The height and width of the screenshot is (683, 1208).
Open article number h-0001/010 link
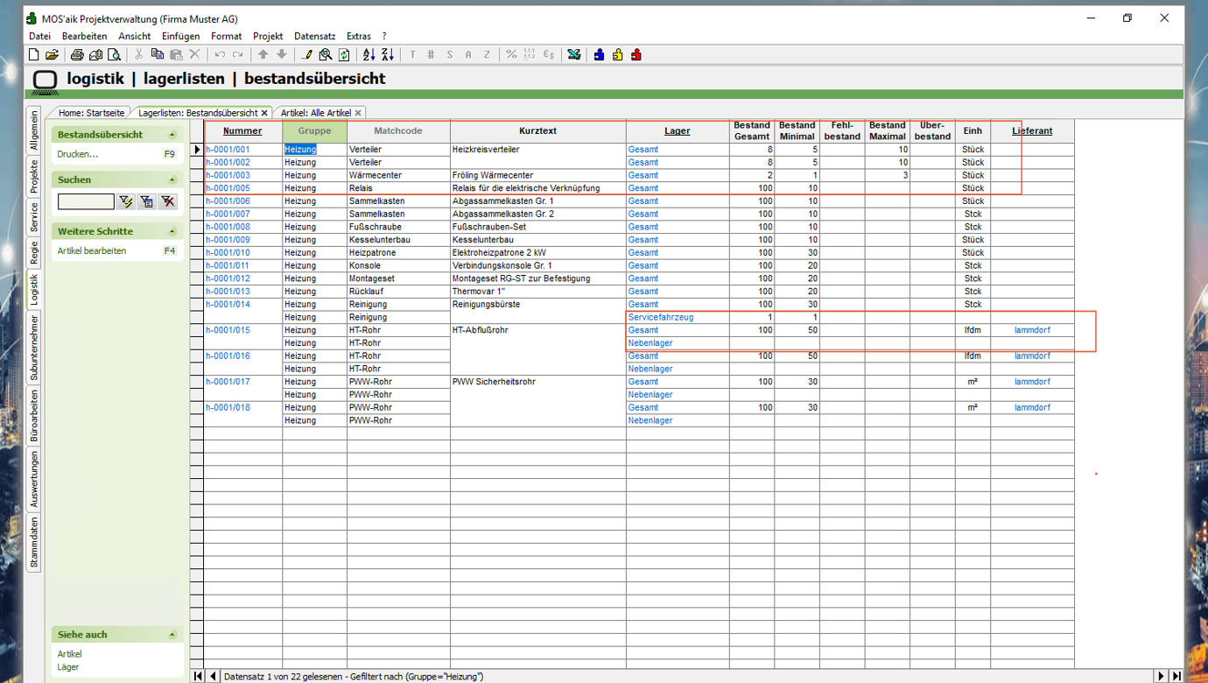pyautogui.click(x=228, y=253)
